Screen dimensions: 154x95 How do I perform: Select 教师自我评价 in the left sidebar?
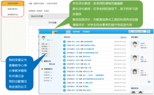13,9
